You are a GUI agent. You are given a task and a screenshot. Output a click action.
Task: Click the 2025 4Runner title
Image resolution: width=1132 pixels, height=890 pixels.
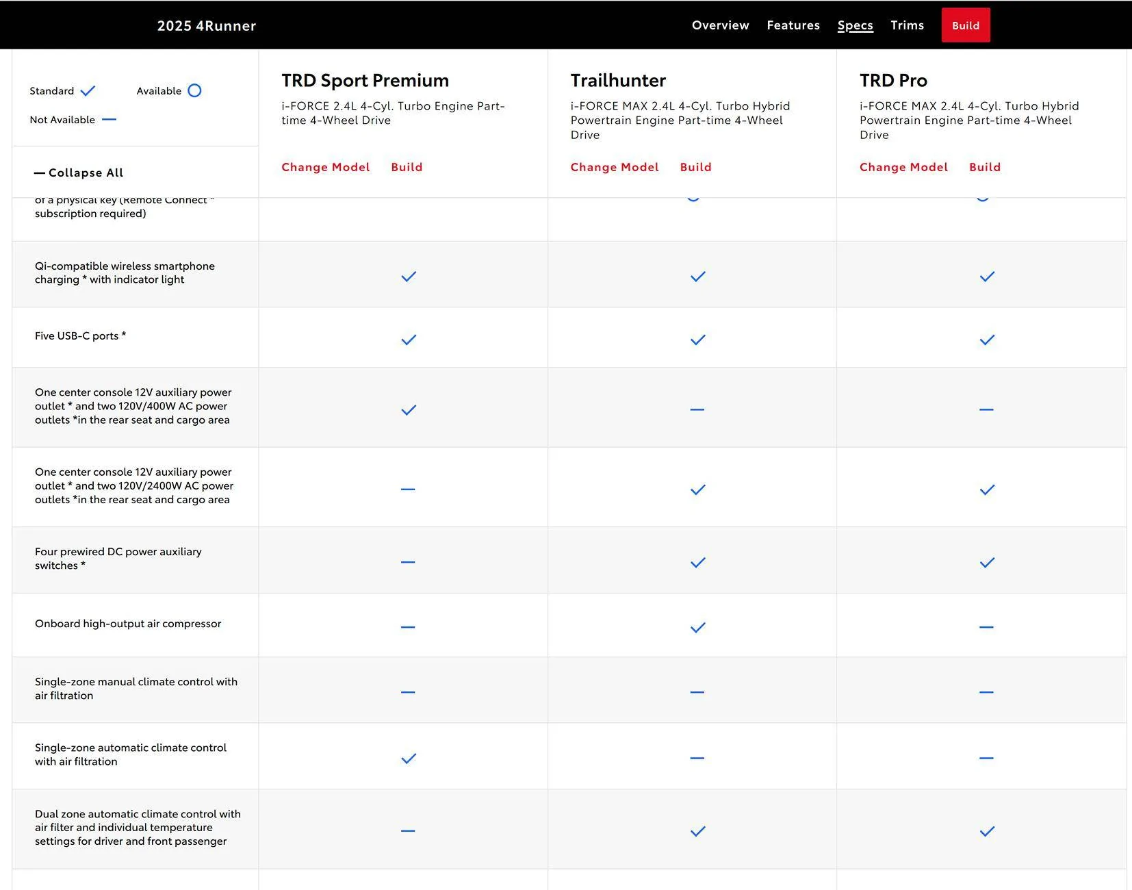coord(206,26)
